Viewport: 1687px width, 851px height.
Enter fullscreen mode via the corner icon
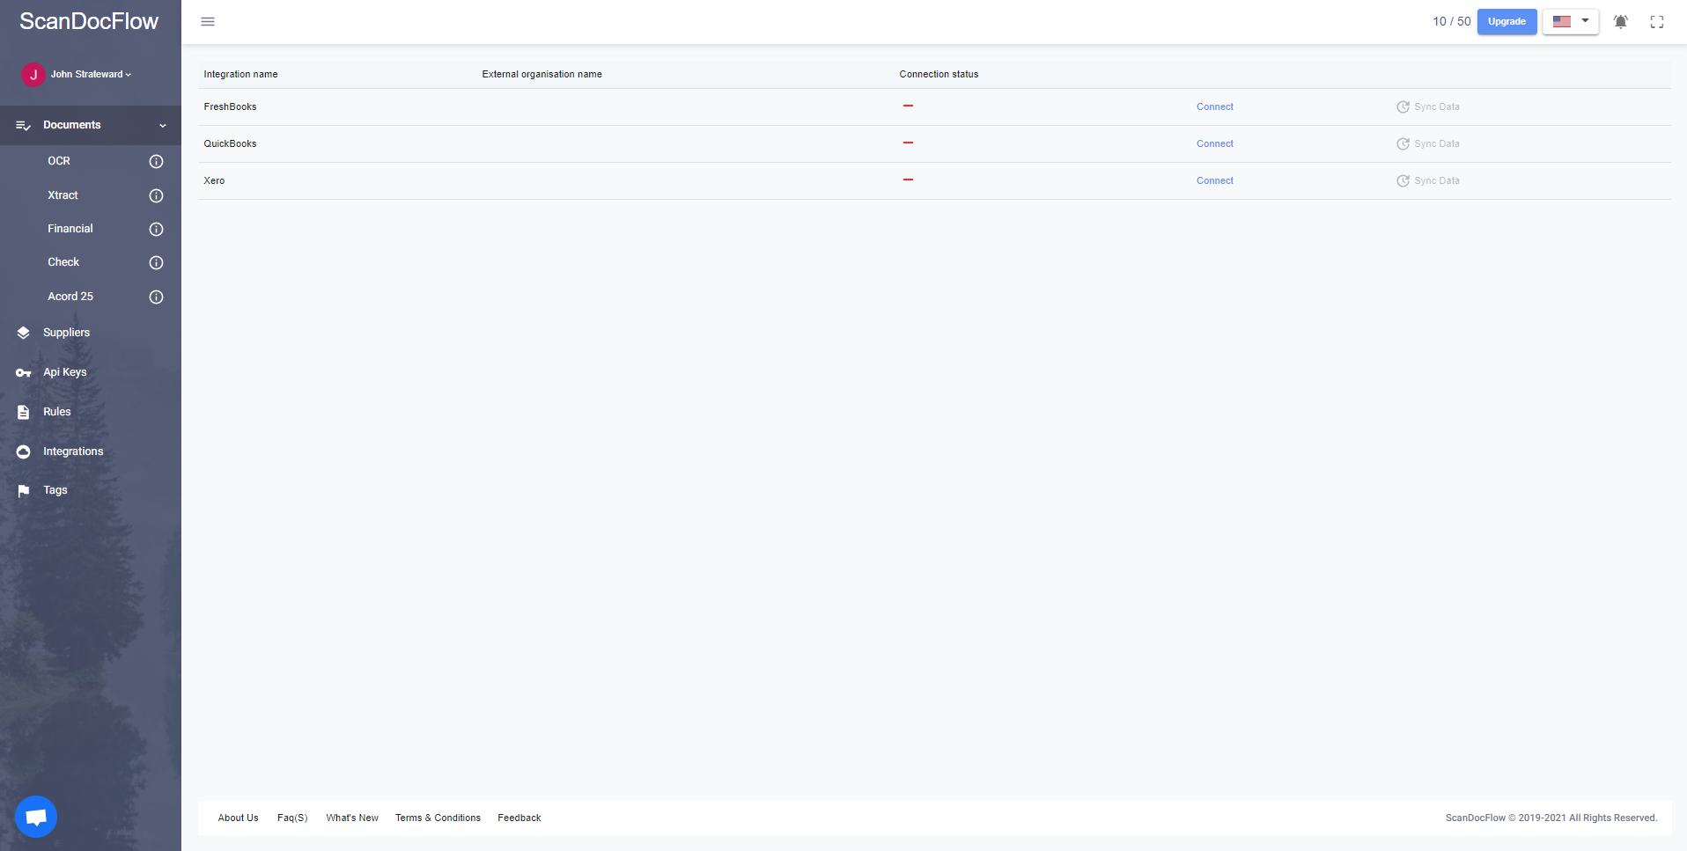click(x=1657, y=22)
